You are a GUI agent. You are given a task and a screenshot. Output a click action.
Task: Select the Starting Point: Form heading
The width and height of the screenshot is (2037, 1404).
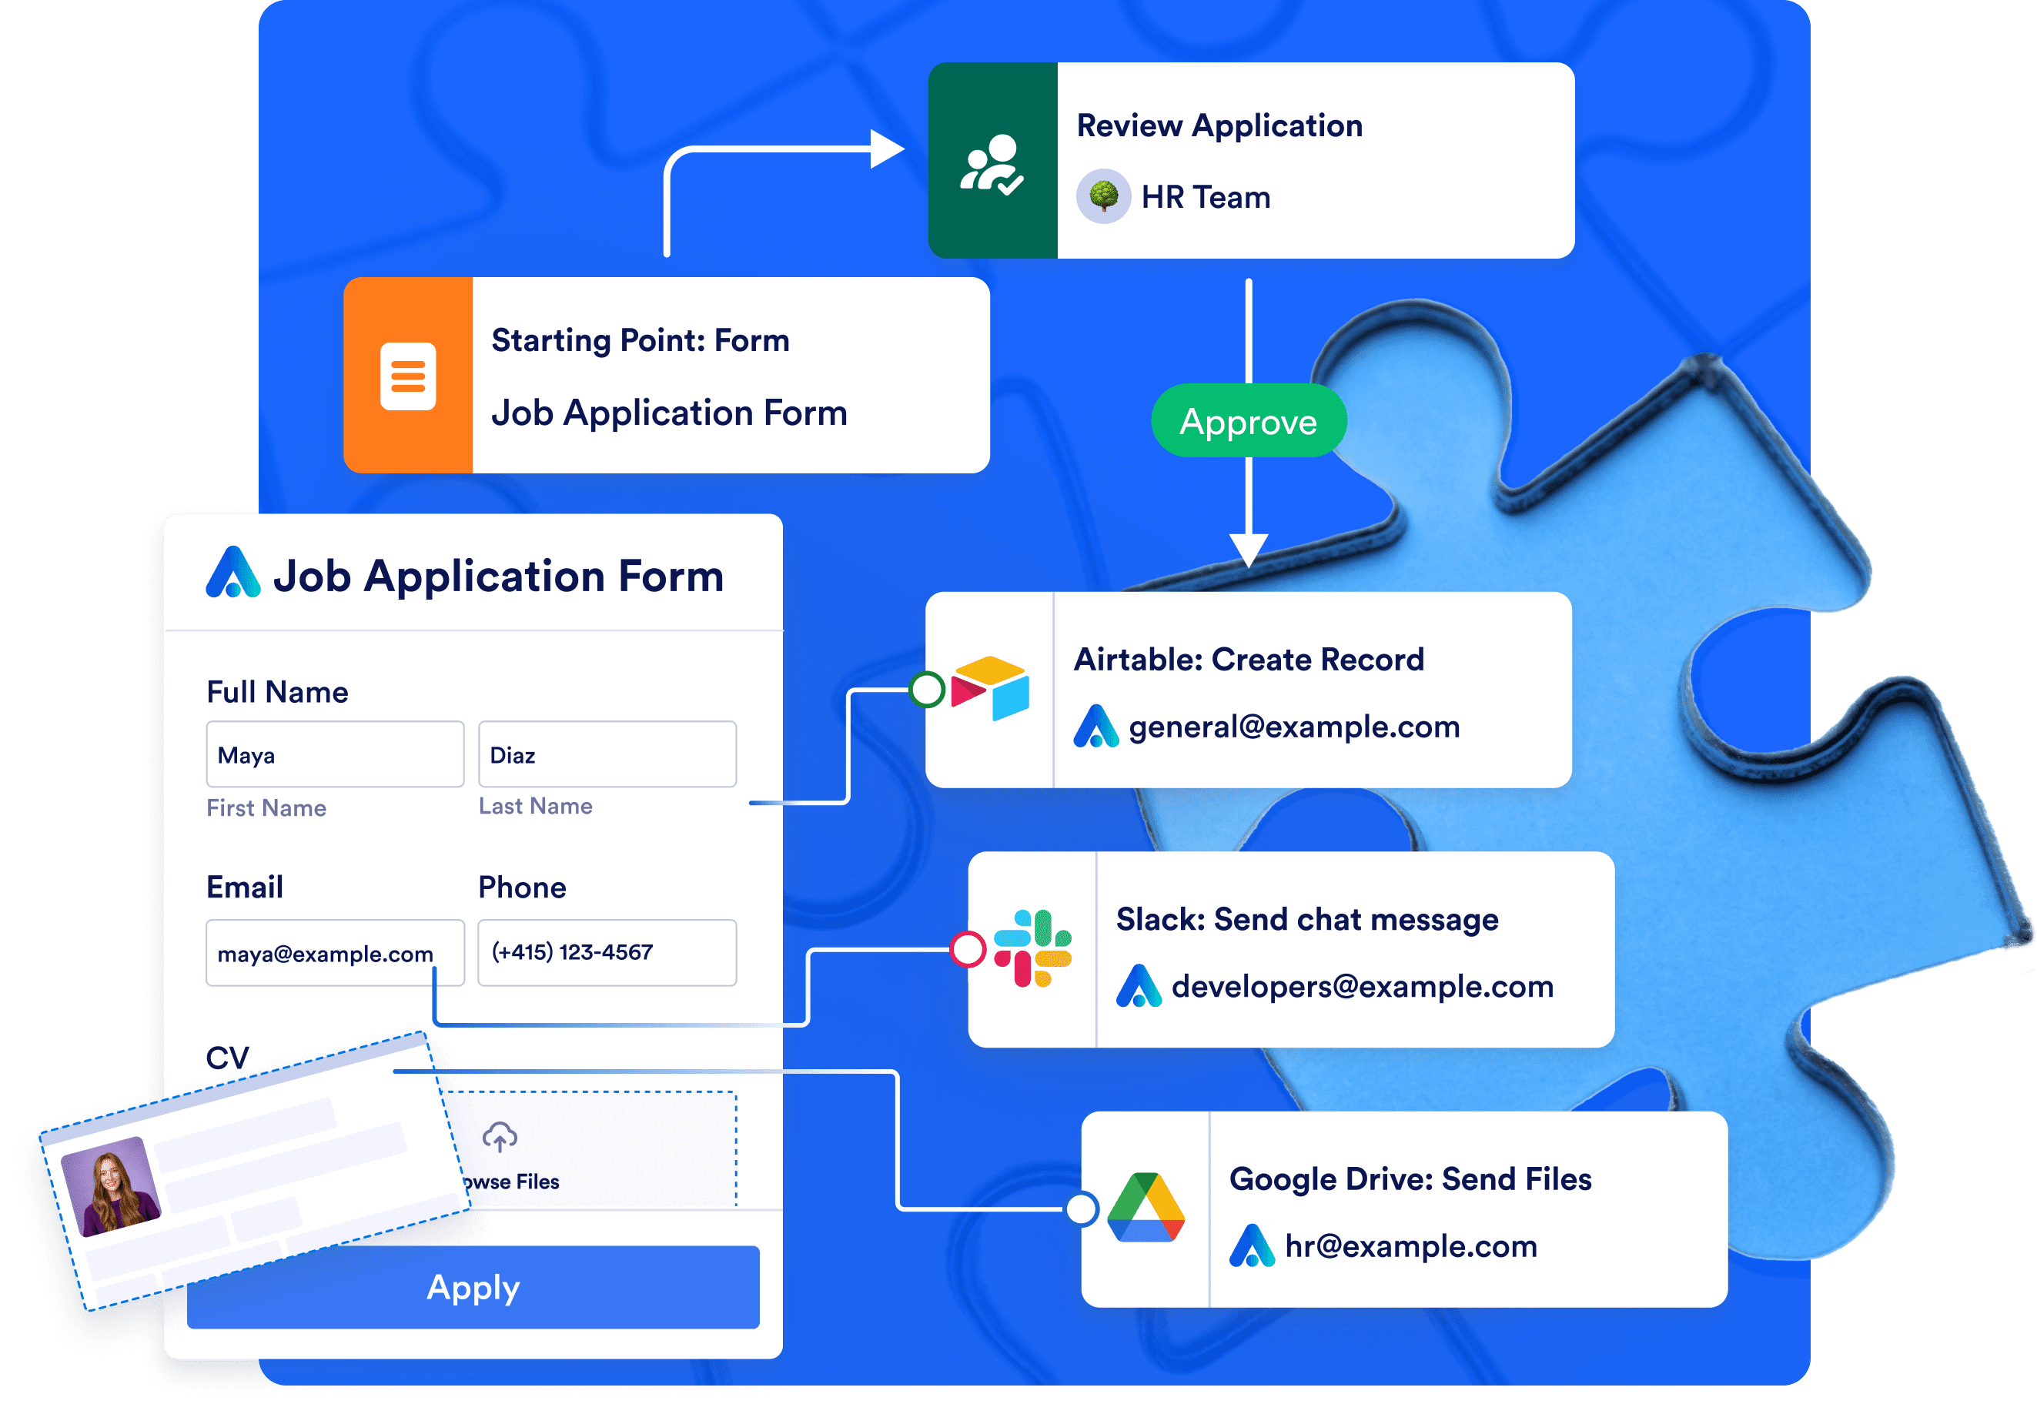pyautogui.click(x=641, y=340)
